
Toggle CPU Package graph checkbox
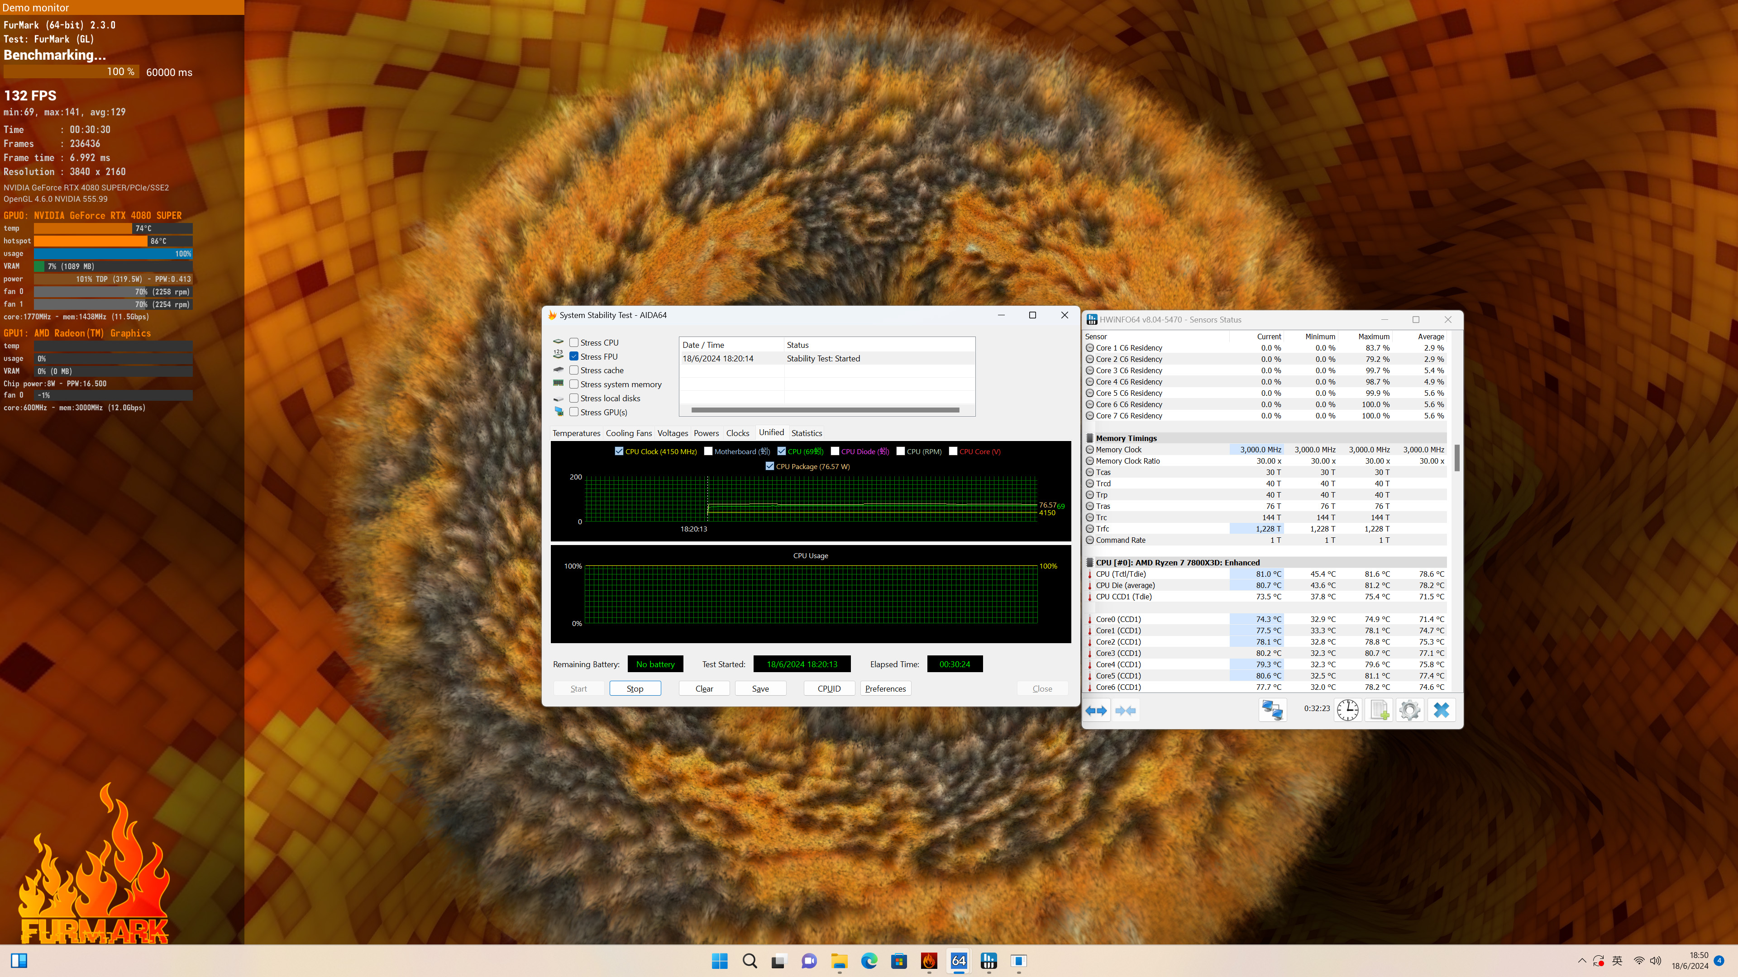point(770,466)
